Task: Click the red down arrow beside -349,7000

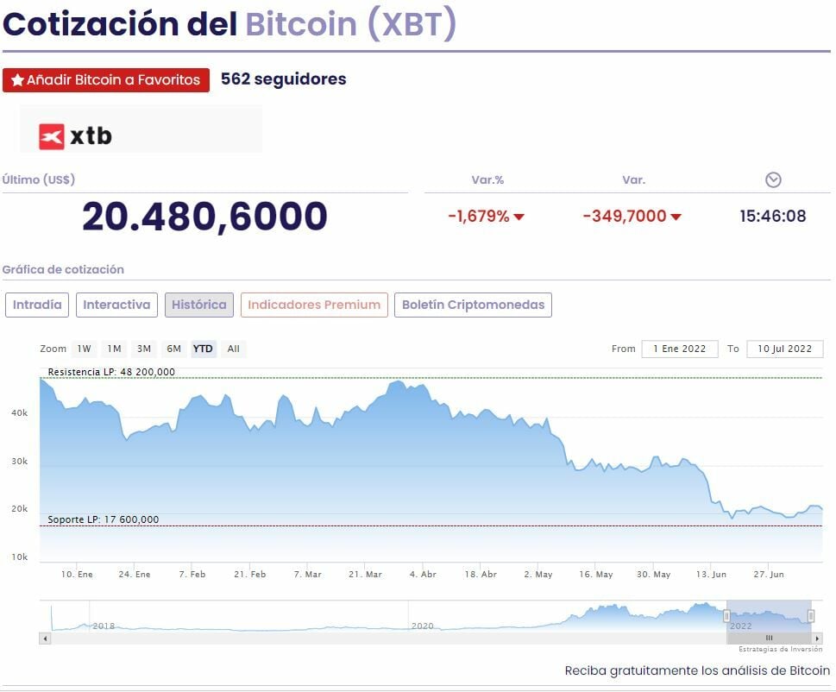Action: pyautogui.click(x=676, y=217)
